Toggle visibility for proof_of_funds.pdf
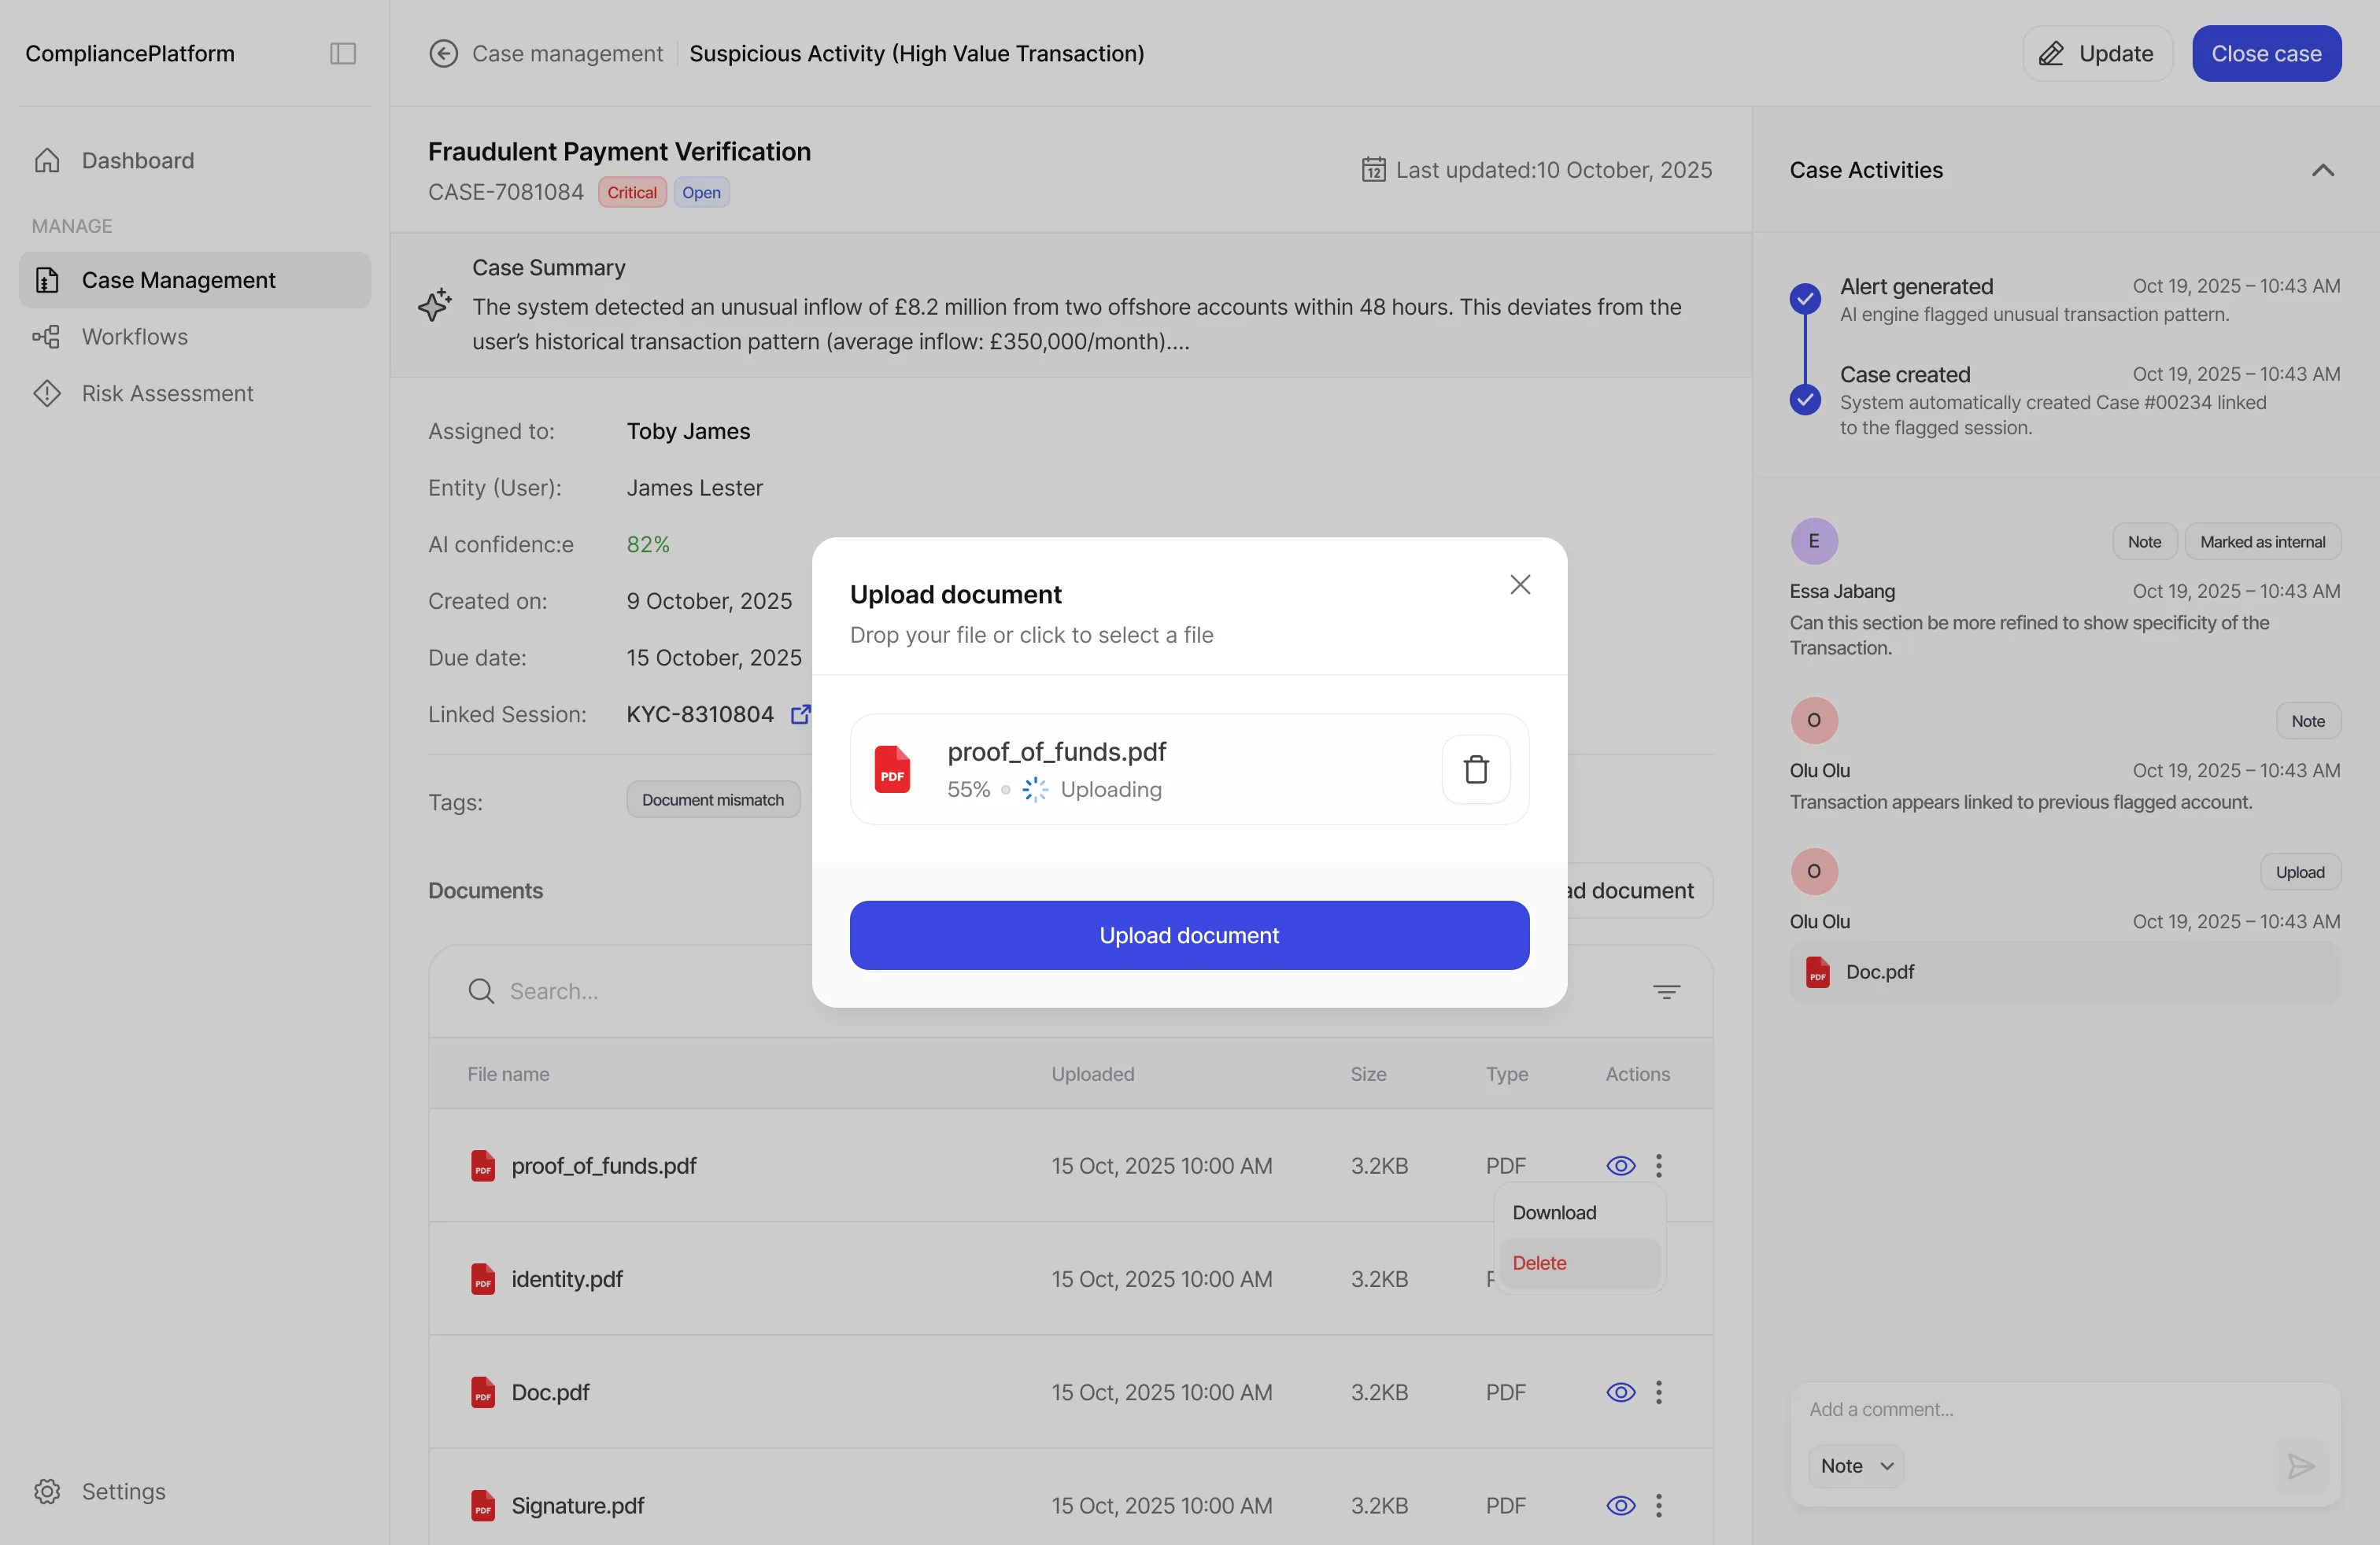 coord(1620,1165)
